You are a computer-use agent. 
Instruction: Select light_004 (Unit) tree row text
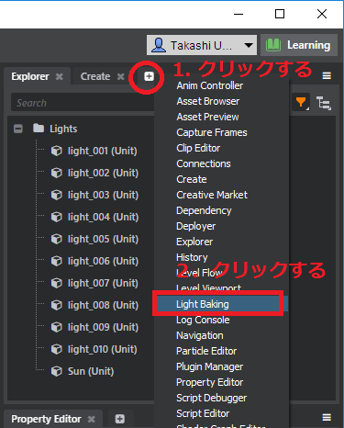103,217
